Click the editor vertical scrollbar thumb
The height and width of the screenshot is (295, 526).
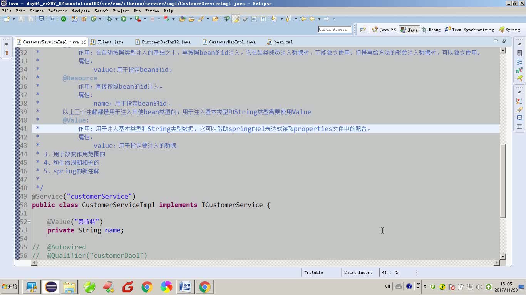pos(503,181)
